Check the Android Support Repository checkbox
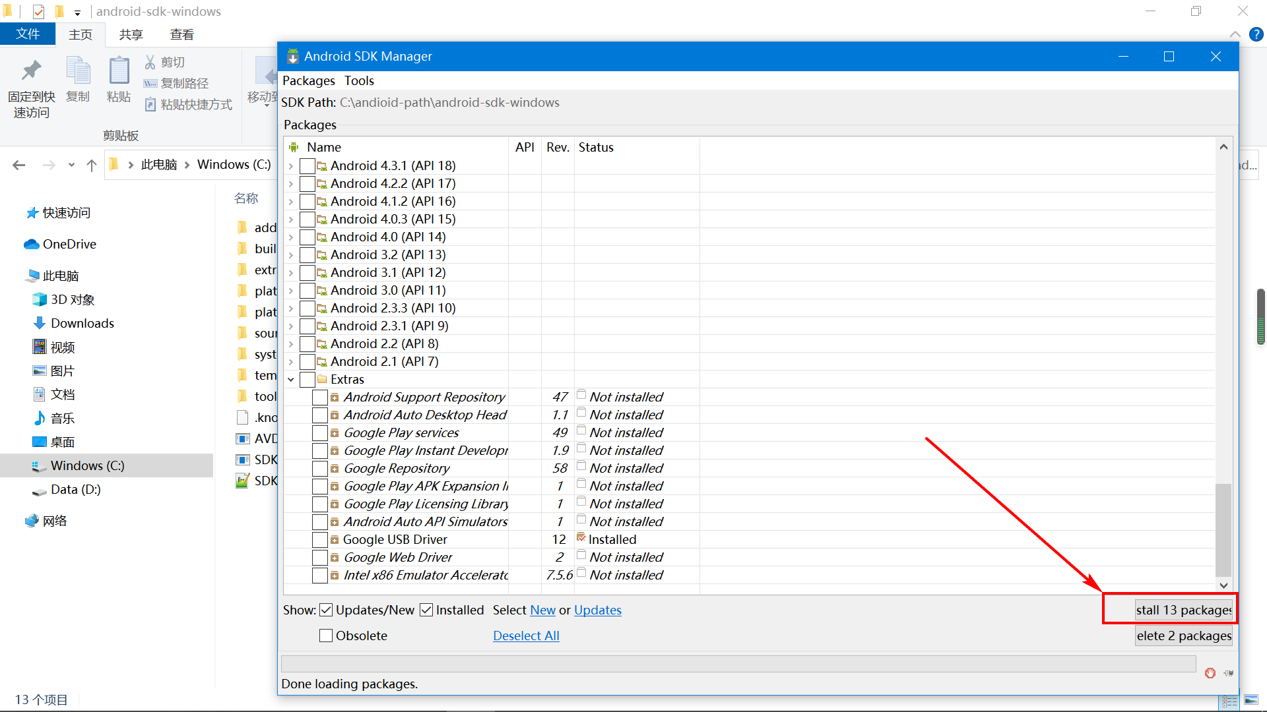1267x712 pixels. (320, 398)
